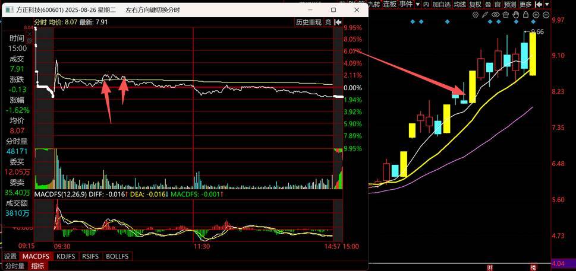Click the 加自选 button
The height and width of the screenshot is (271, 576).
[441, 4]
